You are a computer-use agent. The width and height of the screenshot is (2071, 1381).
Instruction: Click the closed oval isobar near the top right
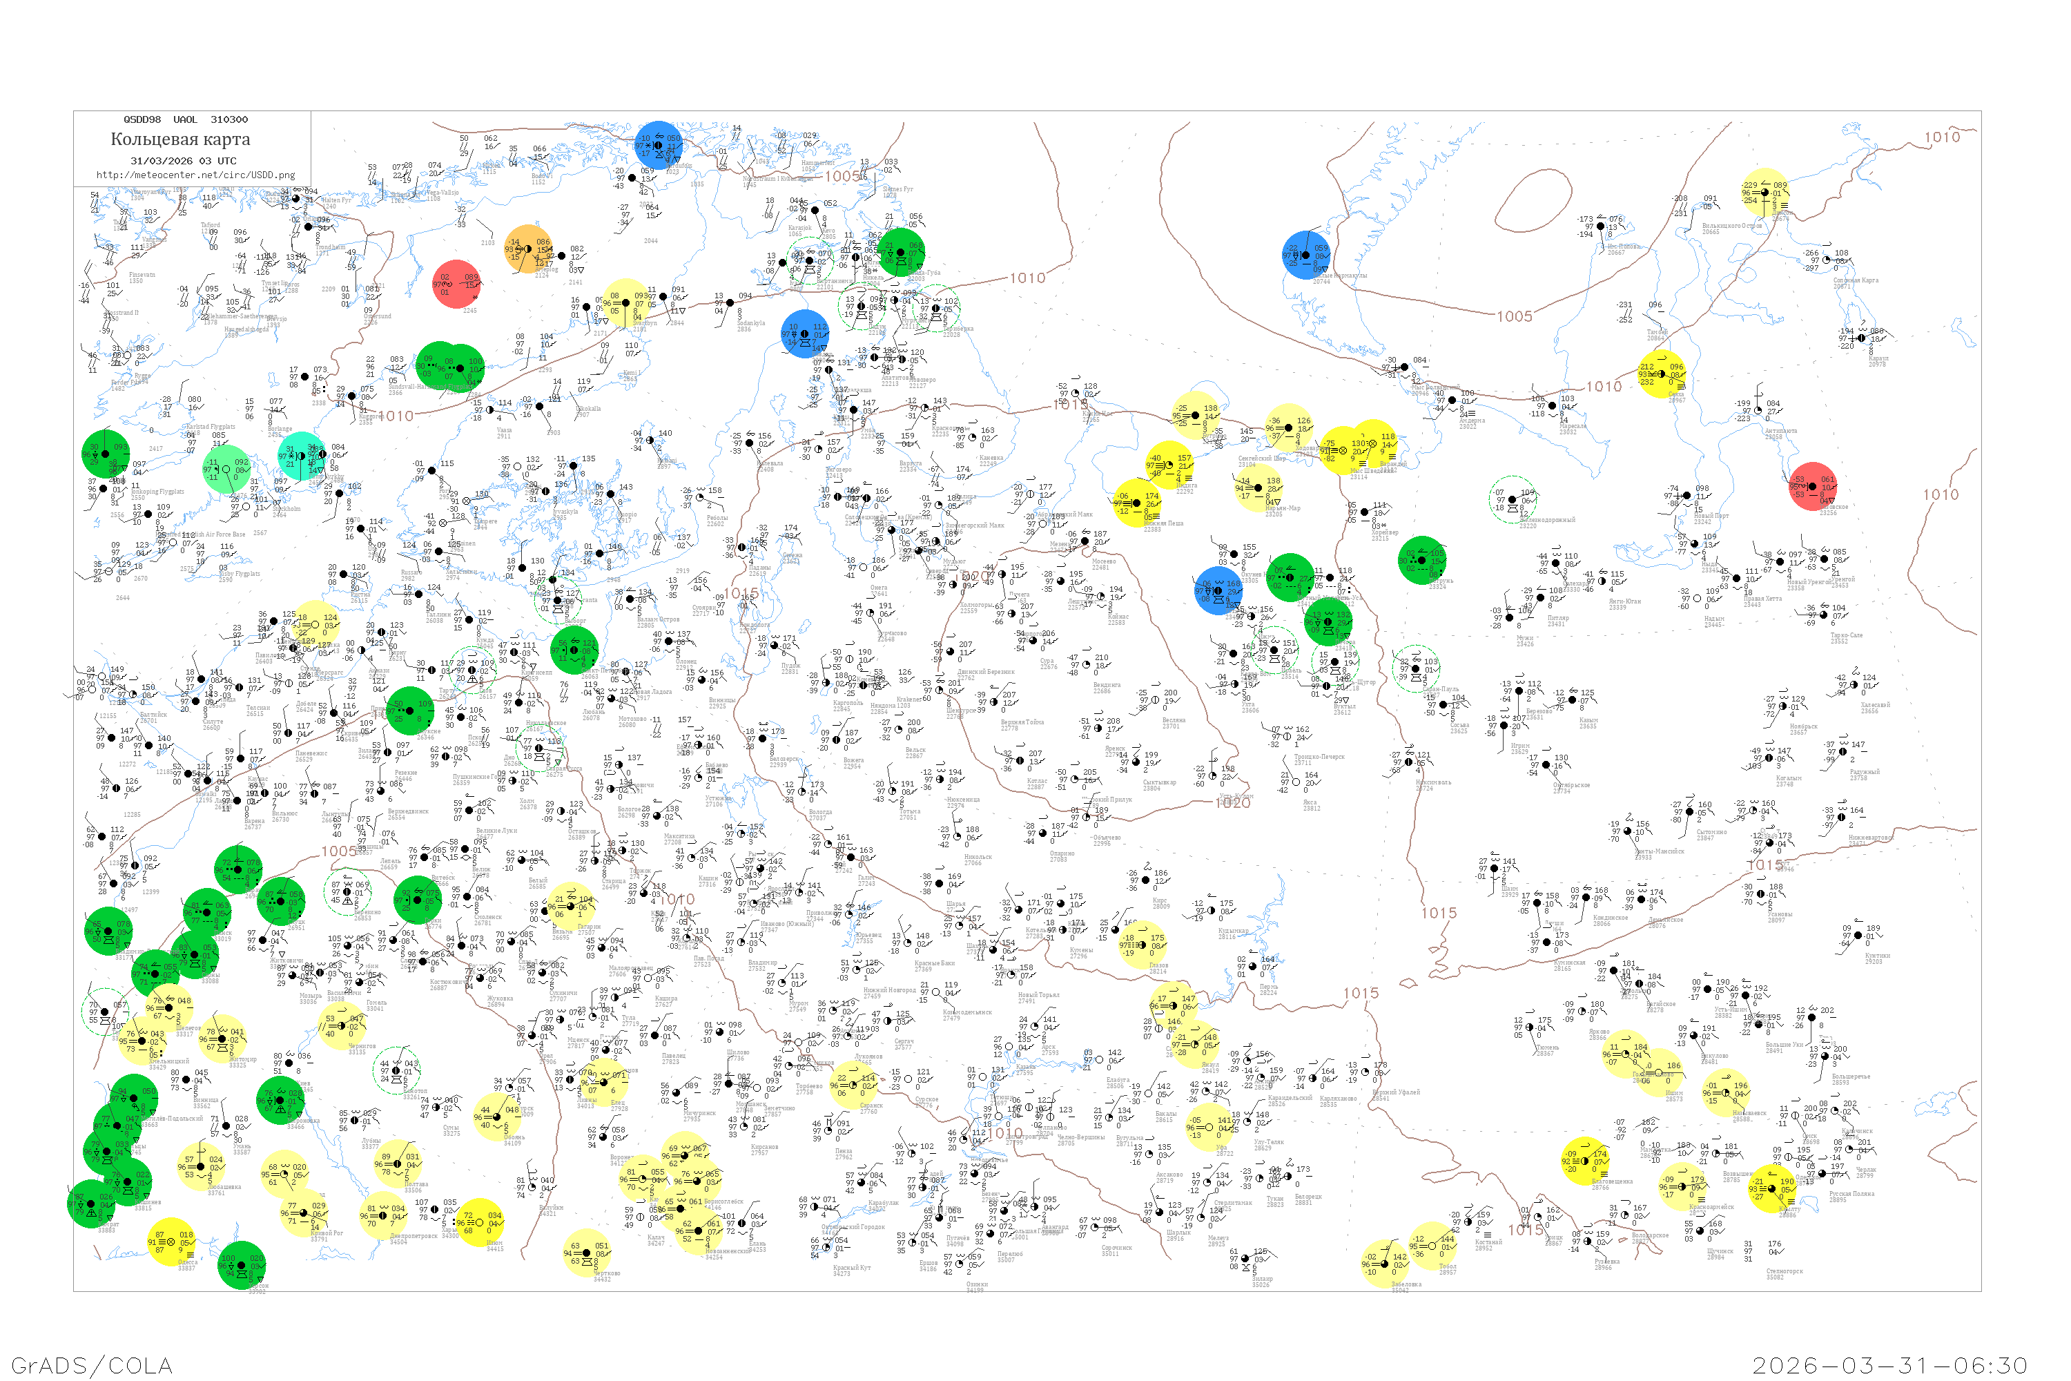click(1533, 201)
